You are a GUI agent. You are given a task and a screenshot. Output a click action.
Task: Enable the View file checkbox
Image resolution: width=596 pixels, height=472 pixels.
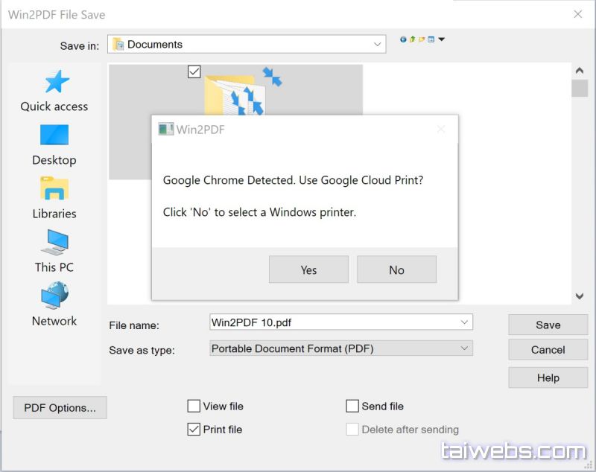(194, 406)
